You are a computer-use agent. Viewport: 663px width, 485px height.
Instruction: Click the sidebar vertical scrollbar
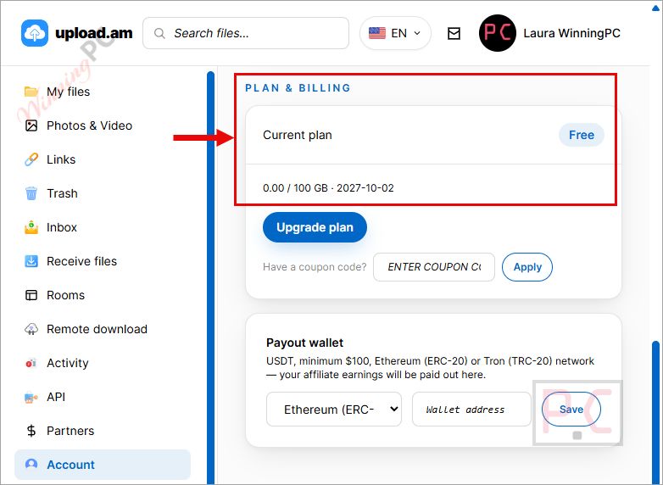point(210,277)
